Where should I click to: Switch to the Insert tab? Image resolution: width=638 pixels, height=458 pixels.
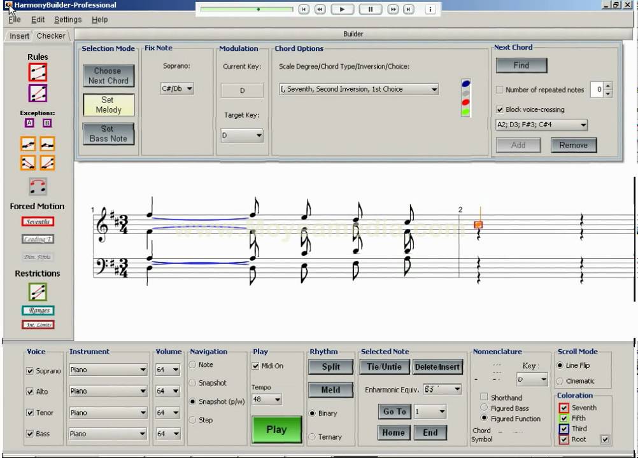19,36
